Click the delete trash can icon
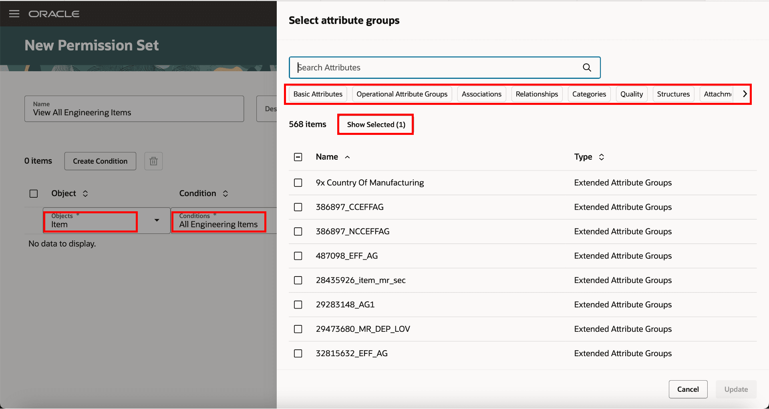Viewport: 769px width, 409px height. pyautogui.click(x=153, y=161)
